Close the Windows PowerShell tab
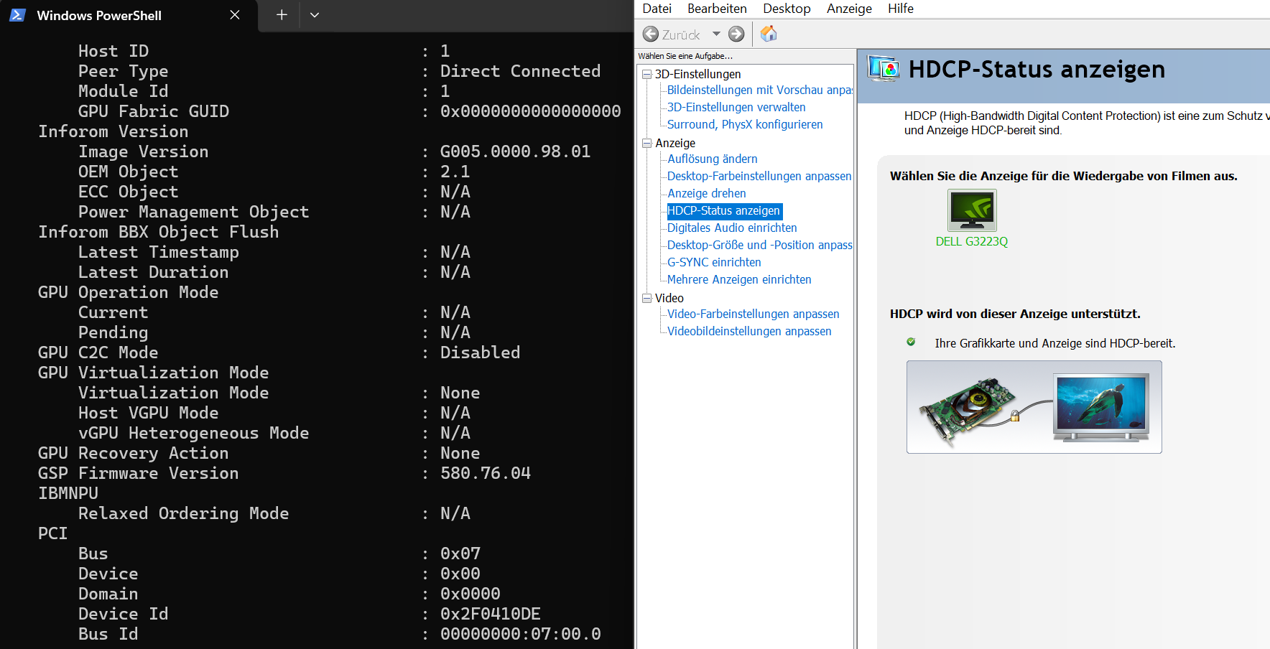This screenshot has width=1270, height=649. [x=234, y=15]
